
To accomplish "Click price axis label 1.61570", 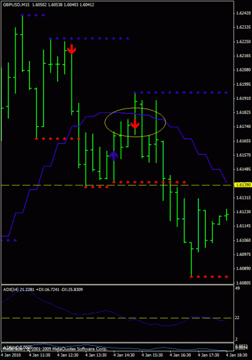I will 243,155.
